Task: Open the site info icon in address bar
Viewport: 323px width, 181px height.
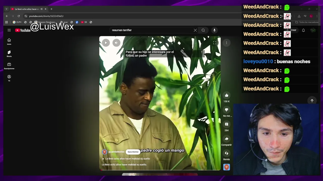Action: click(x=25, y=16)
